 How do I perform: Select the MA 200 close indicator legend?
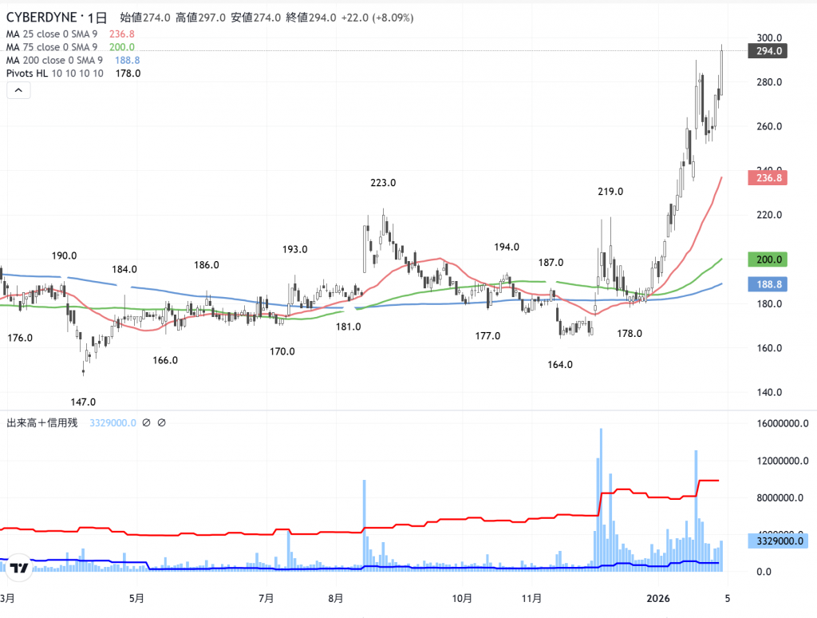[54, 60]
